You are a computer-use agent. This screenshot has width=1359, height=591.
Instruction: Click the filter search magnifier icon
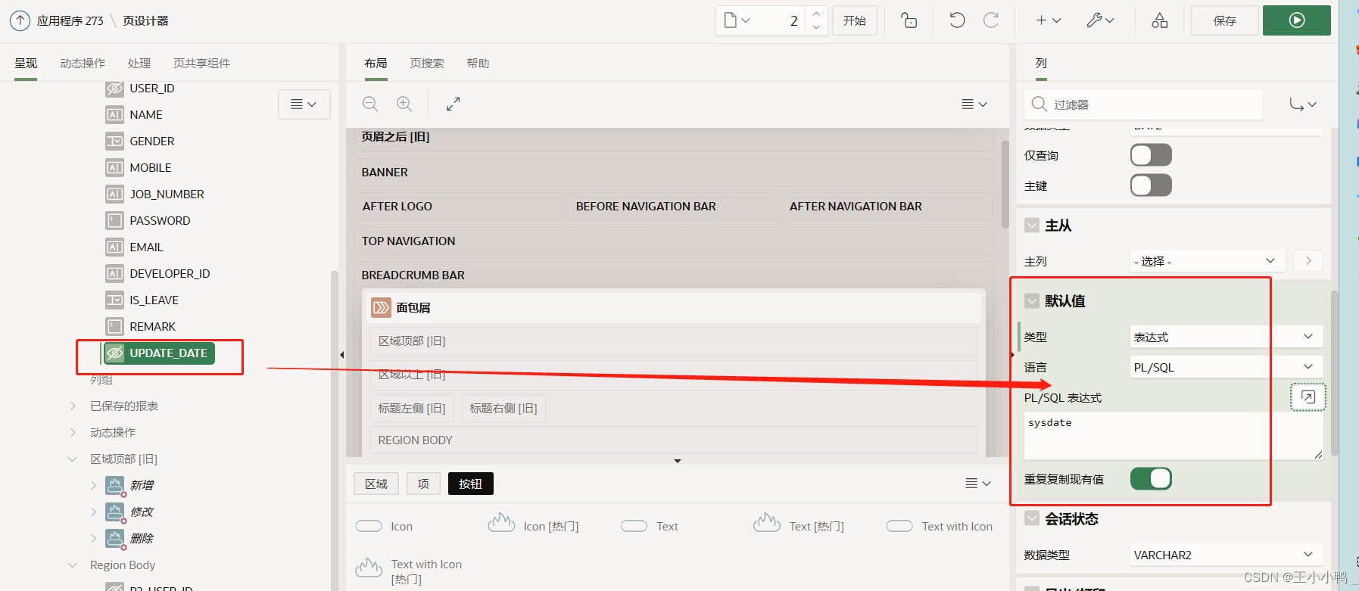pyautogui.click(x=1040, y=104)
